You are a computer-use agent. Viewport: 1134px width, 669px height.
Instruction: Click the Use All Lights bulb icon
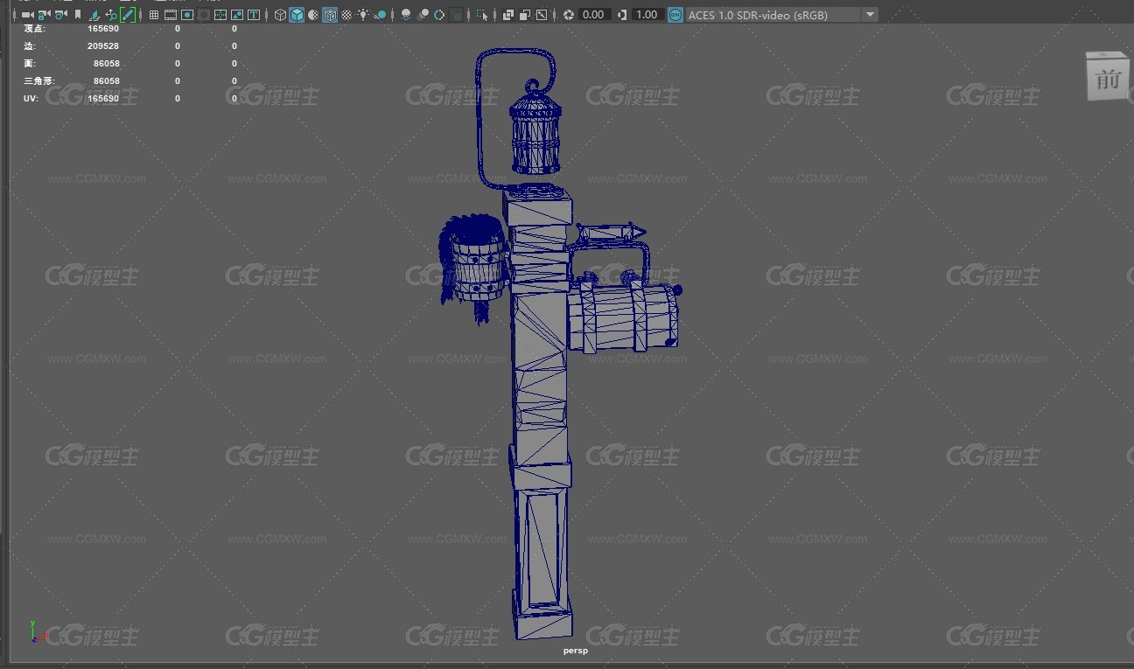click(363, 15)
